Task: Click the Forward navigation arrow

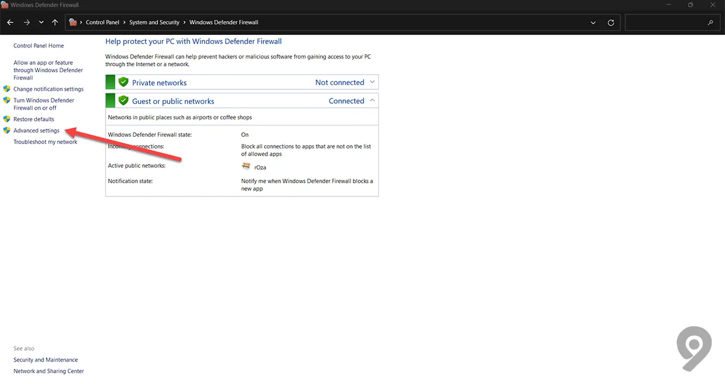Action: (27, 22)
